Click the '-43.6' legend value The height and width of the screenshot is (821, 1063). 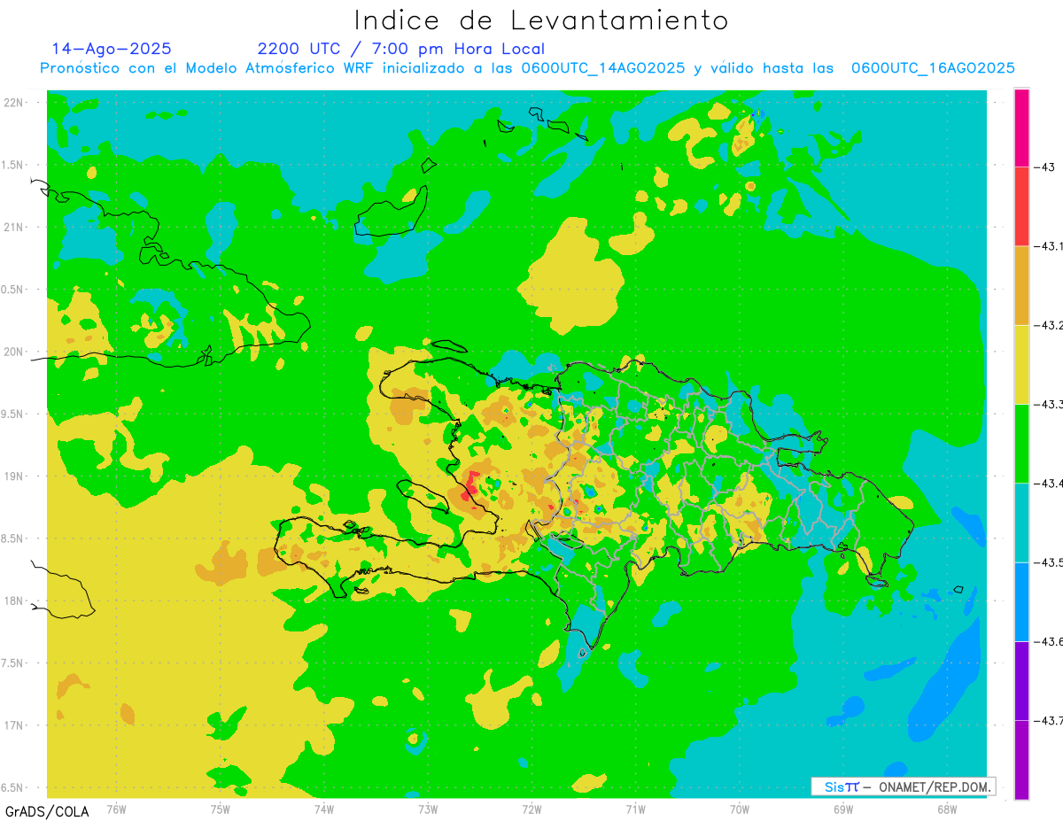click(x=1048, y=641)
